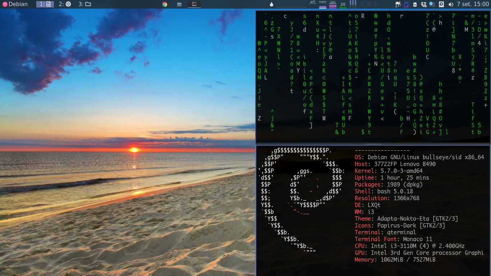
Task: Click the C N S keyboard indicator
Action: click(370, 4)
